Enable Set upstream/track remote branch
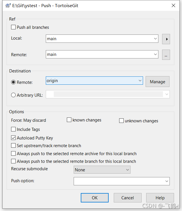 click(13, 145)
